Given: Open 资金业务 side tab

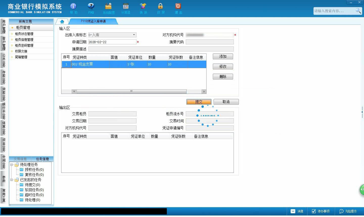Looking at the screenshot, I should [x=4, y=145].
